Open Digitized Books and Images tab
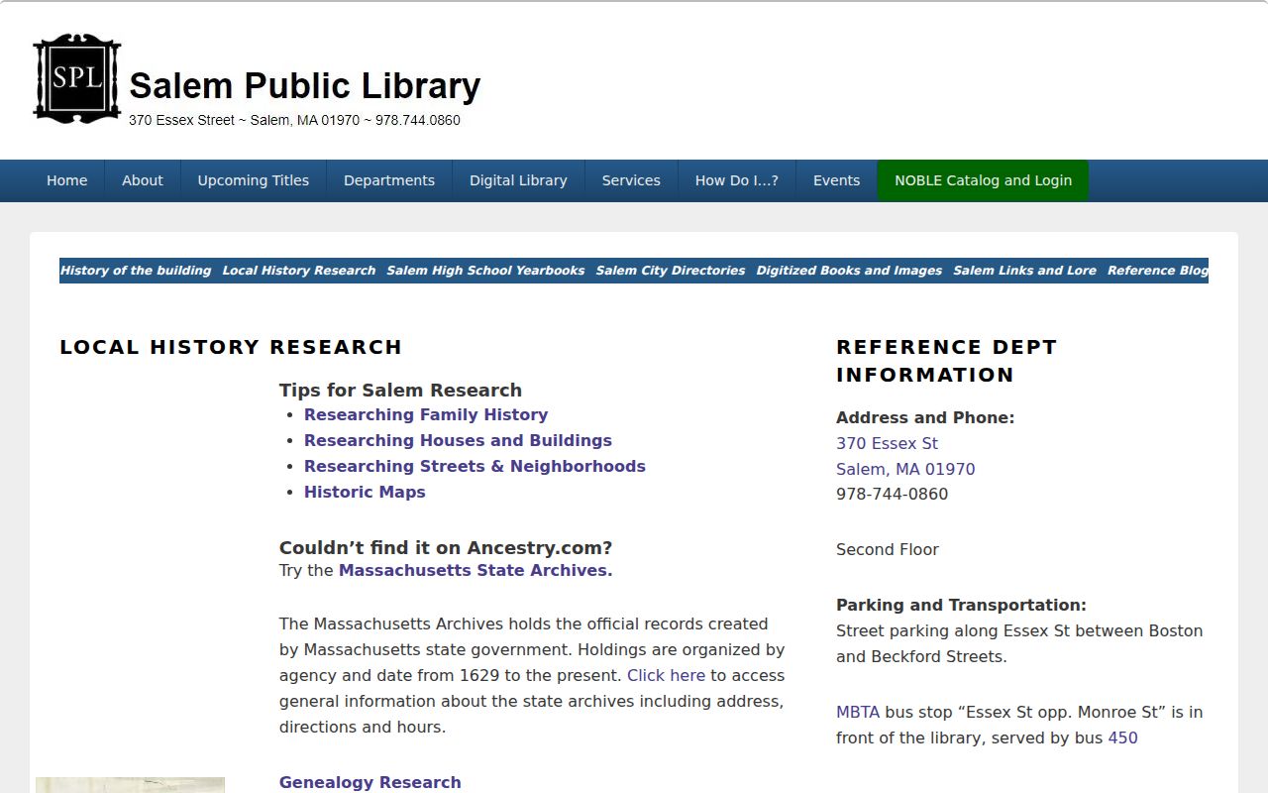The height and width of the screenshot is (793, 1268). (849, 271)
